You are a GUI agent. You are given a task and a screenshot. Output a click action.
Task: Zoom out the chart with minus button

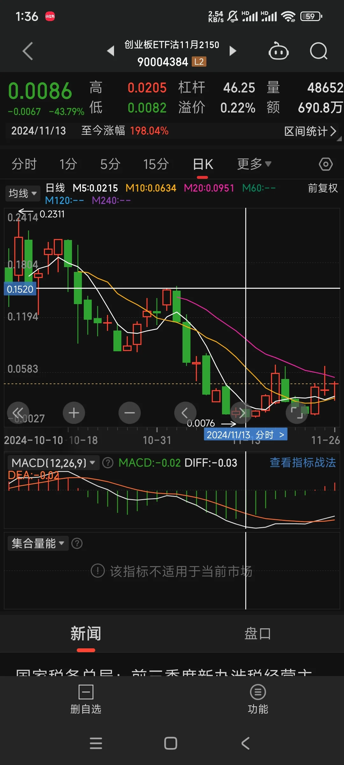pos(130,413)
